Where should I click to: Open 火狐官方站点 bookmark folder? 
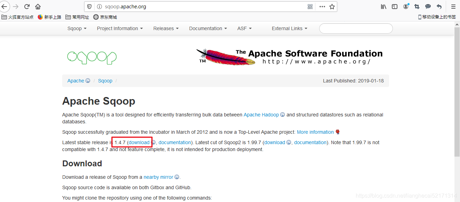[x=17, y=17]
